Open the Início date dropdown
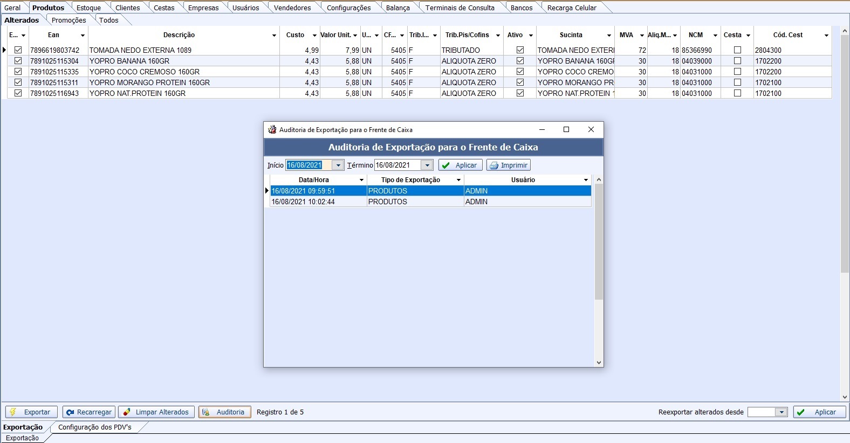 (338, 165)
